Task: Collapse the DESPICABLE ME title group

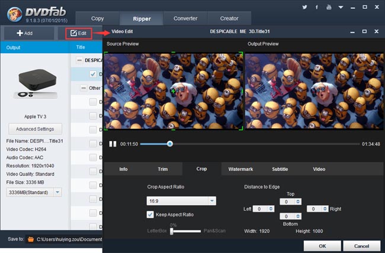Action: (x=79, y=60)
